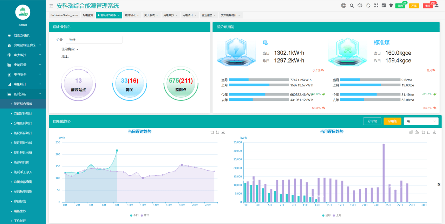Click the zoom reset icon on the hourly trend chart
Screen dimensions: 445x224
(x=217, y=132)
